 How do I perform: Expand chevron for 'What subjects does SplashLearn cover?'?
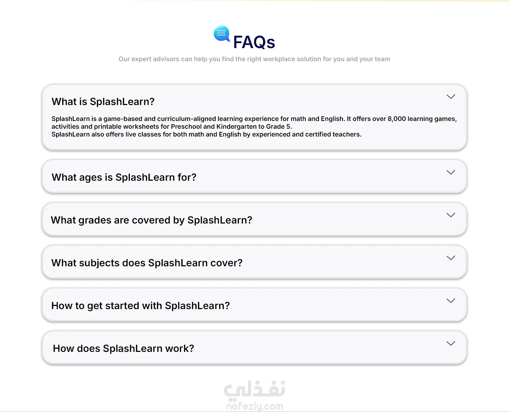click(451, 258)
